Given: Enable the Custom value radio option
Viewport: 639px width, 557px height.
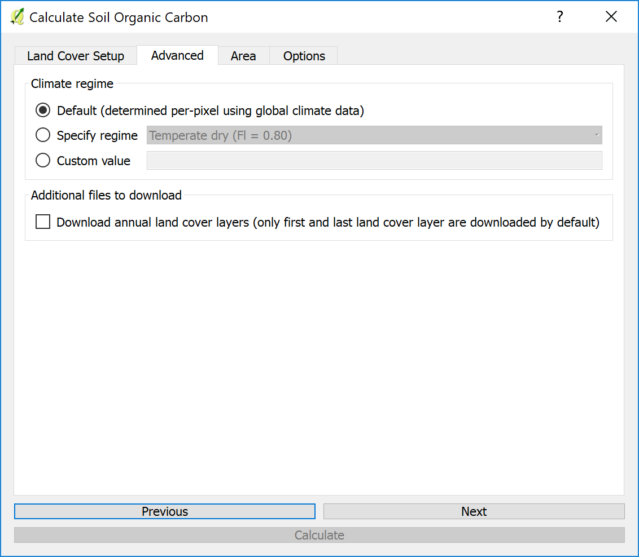Looking at the screenshot, I should click(x=43, y=161).
